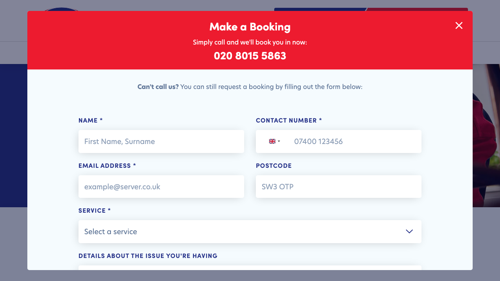The height and width of the screenshot is (281, 500).
Task: Call the 020 8015 5863 number link
Action: pos(250,56)
